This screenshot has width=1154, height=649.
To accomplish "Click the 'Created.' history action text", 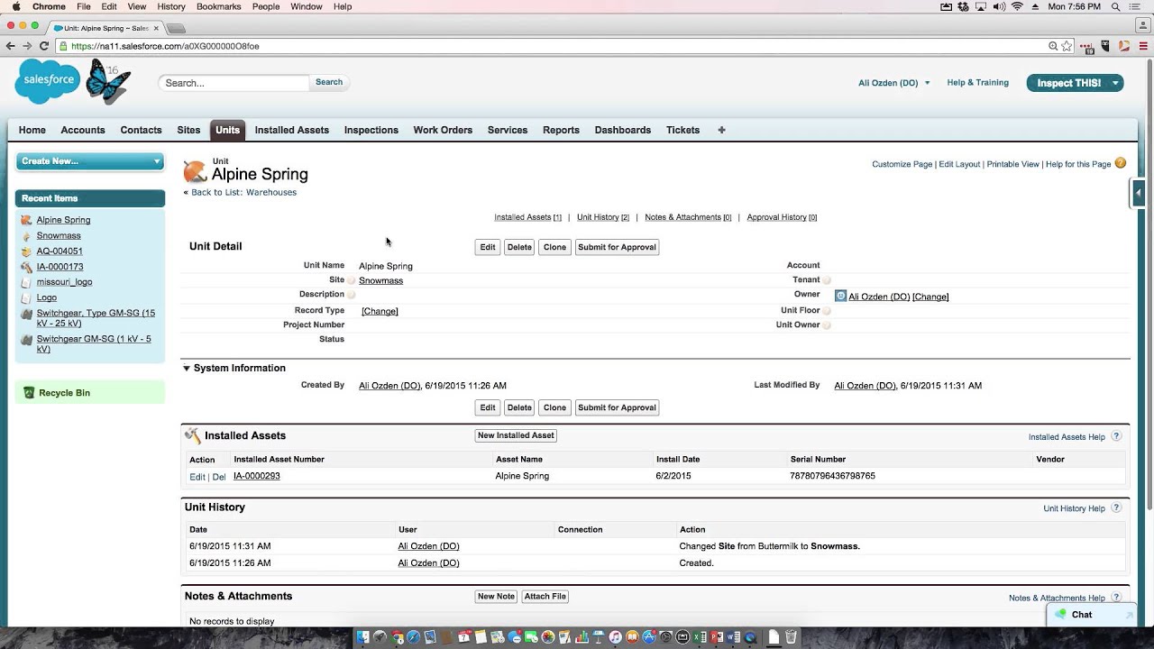I will (696, 563).
